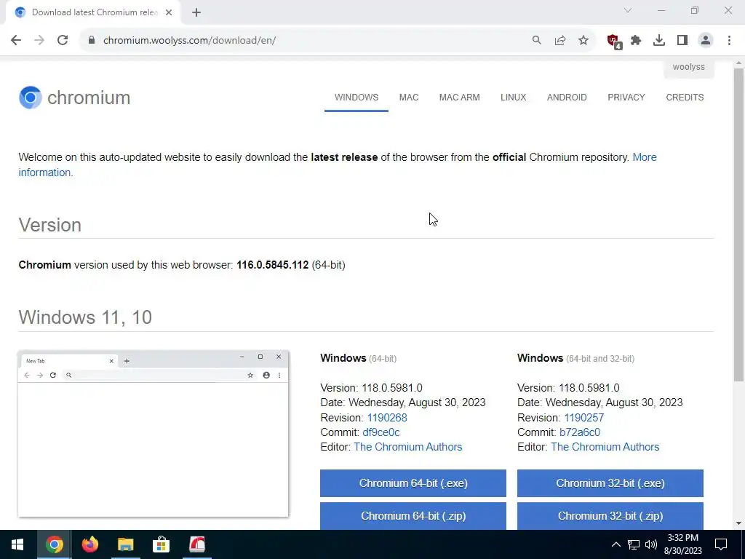Open the profile avatar icon

tap(706, 40)
